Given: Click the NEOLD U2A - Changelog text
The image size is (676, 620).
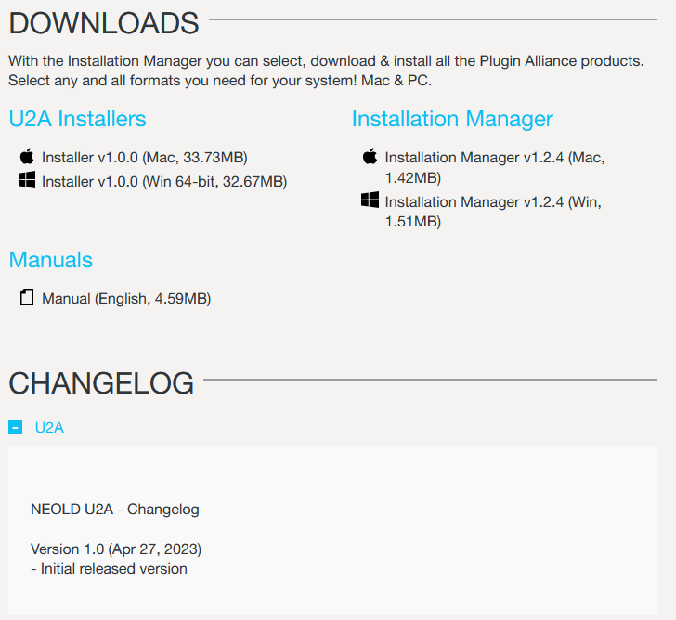Looking at the screenshot, I should (115, 510).
